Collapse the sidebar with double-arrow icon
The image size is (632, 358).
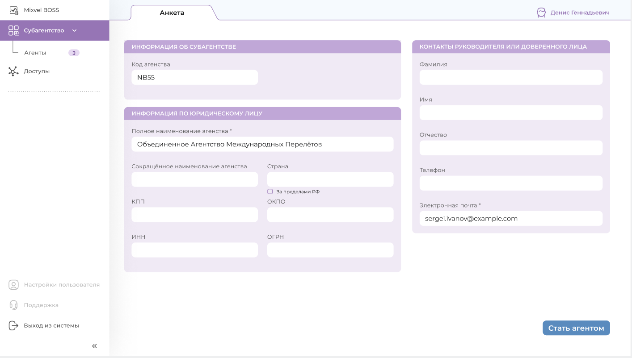point(94,346)
